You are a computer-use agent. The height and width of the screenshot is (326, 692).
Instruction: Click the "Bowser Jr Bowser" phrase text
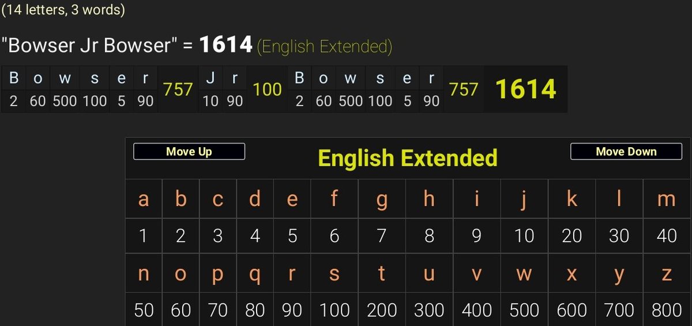(89, 46)
